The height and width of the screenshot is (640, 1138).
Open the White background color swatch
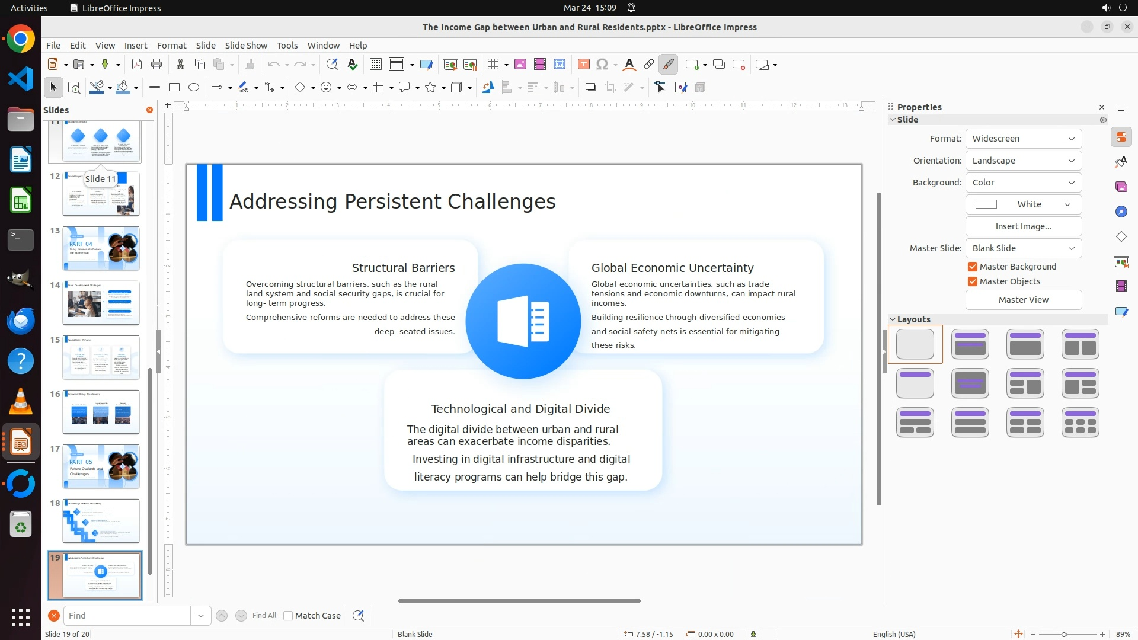(1023, 204)
